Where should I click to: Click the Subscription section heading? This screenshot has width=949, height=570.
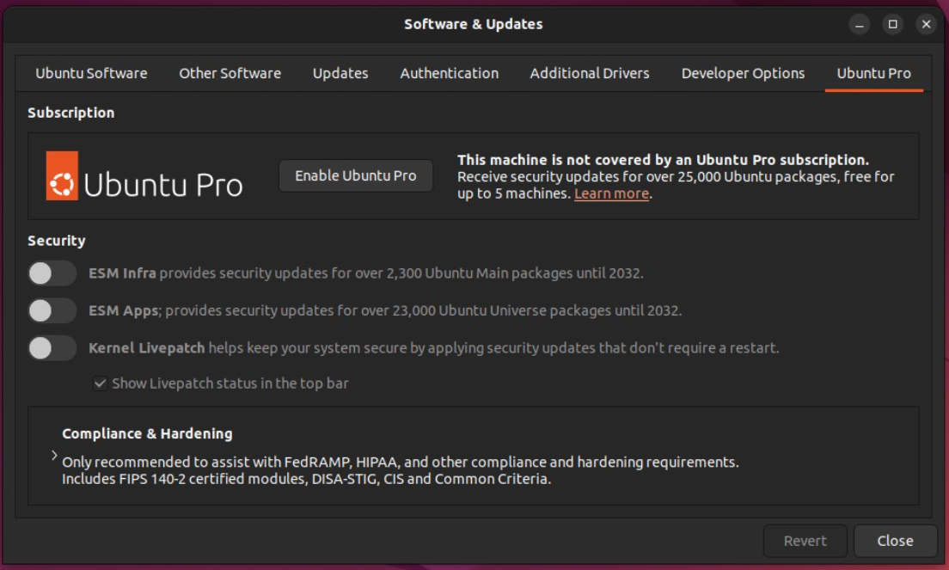[x=70, y=113]
